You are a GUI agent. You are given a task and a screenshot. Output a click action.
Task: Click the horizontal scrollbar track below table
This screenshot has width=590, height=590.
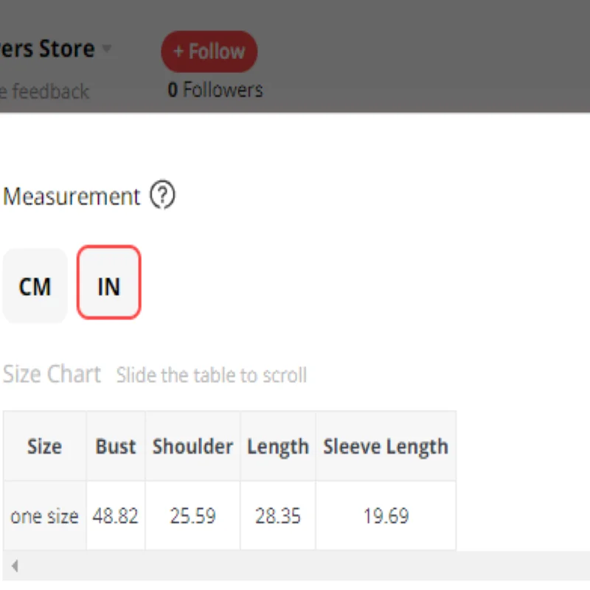[296, 566]
